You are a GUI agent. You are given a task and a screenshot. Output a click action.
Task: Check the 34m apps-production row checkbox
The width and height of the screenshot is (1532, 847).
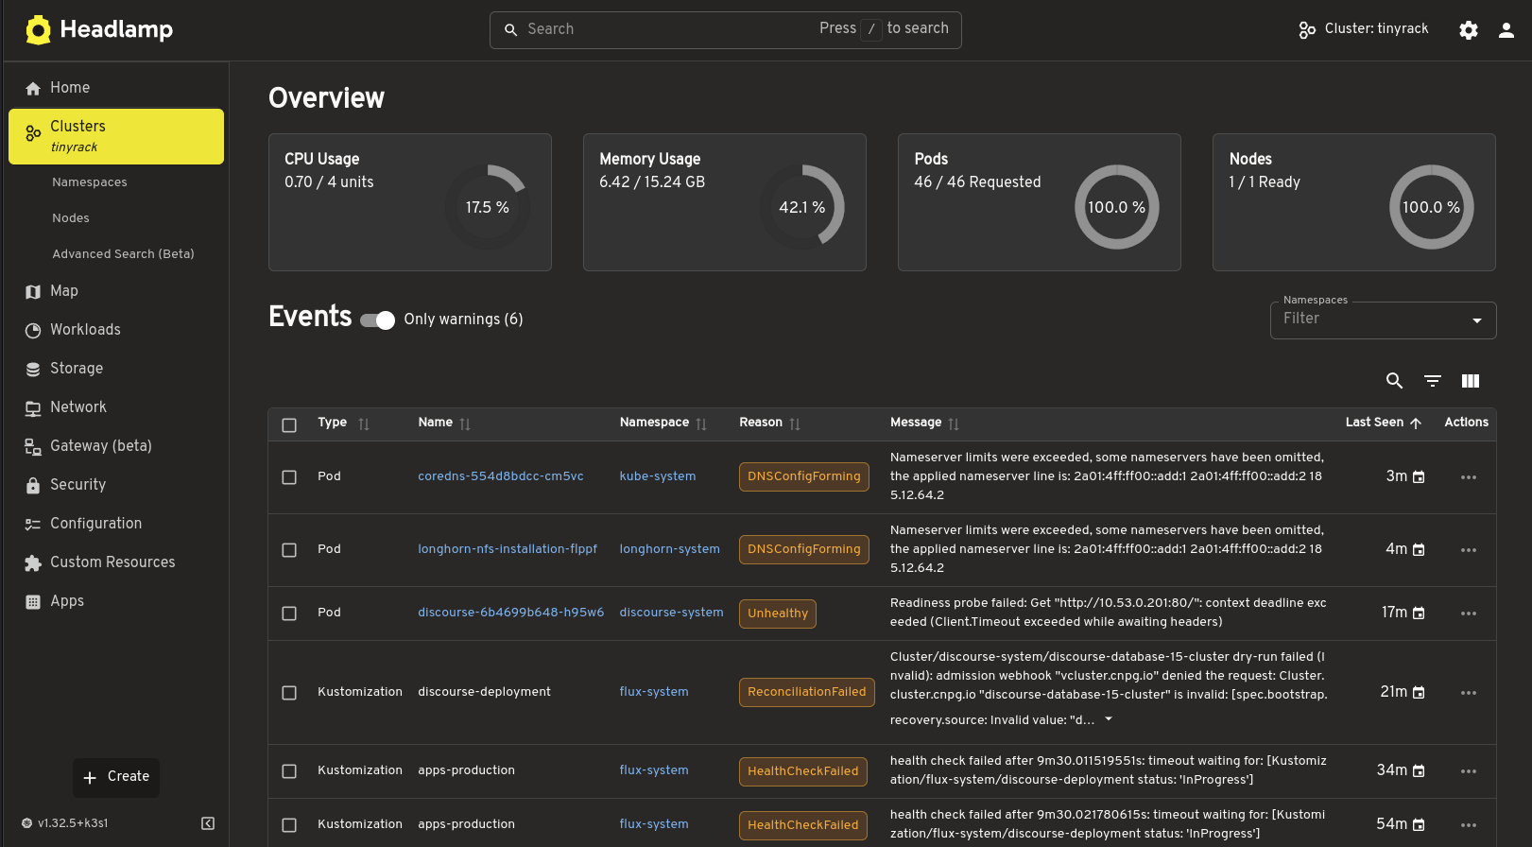[x=289, y=771]
